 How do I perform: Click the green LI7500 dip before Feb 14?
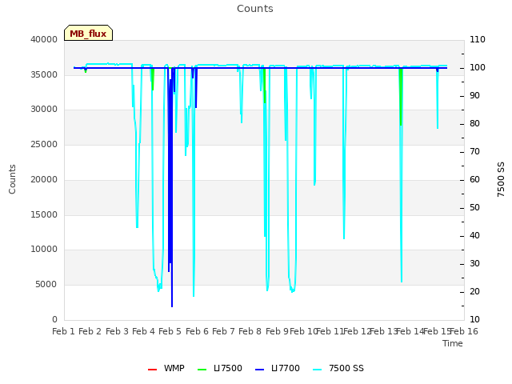tap(401, 98)
